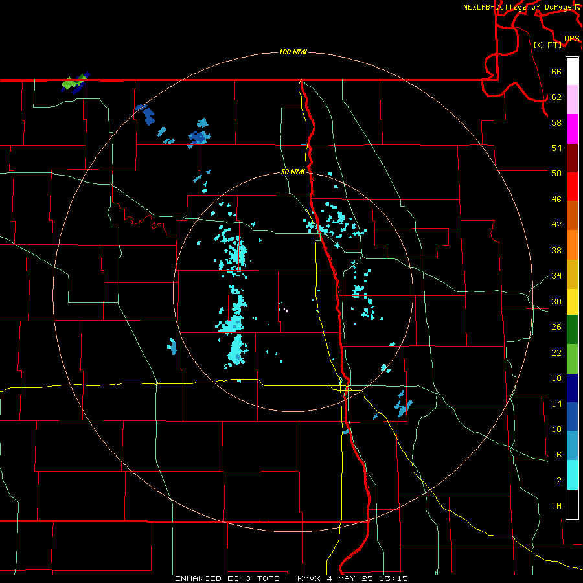The width and height of the screenshot is (583, 583).
Task: Select the maroon swatch in the color scale
Action: 572,157
